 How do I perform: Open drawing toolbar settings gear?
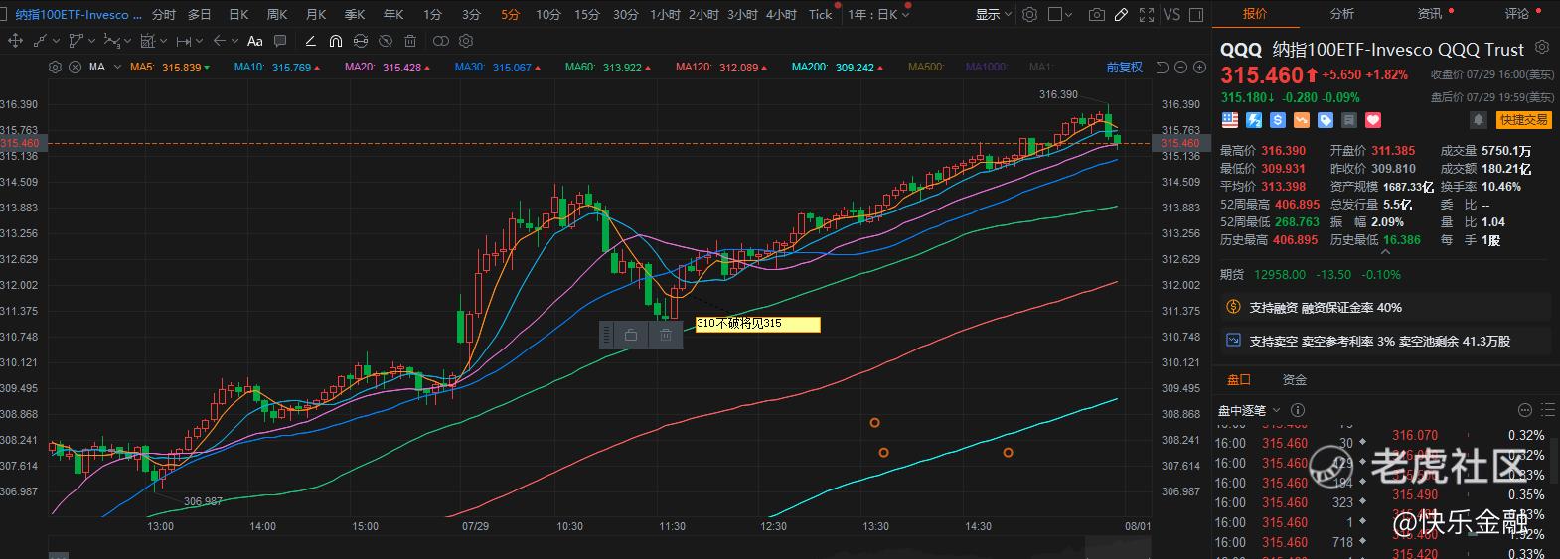(x=466, y=41)
